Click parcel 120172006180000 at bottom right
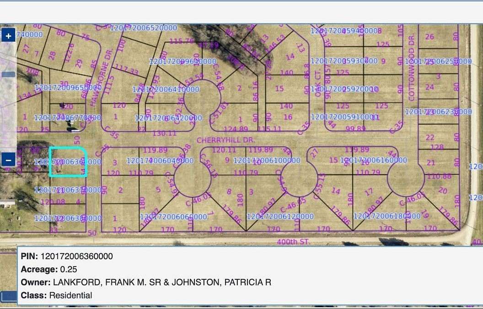The width and height of the screenshot is (483, 309). [388, 215]
